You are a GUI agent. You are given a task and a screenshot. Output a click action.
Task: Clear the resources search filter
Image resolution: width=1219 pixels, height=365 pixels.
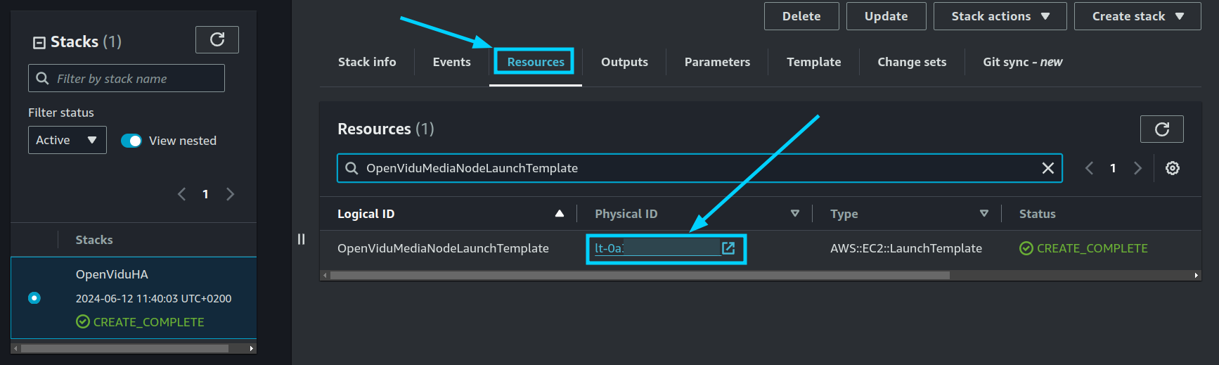click(x=1047, y=168)
